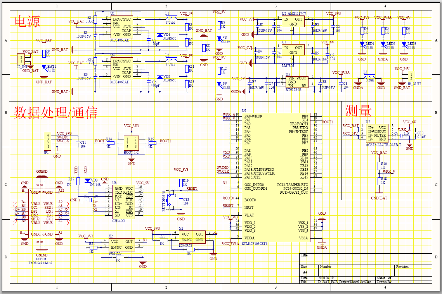Select the JP1 four-pin SWD header
442x294 pixels.
click(x=48, y=141)
